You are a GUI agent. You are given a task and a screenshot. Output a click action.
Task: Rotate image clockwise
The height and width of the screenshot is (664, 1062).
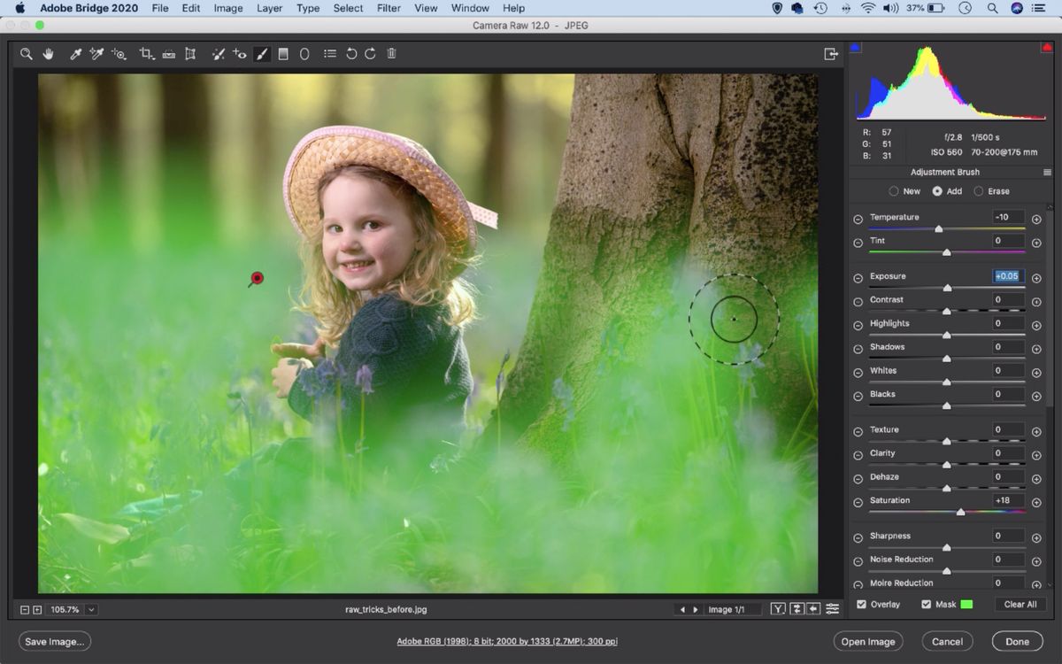[370, 54]
